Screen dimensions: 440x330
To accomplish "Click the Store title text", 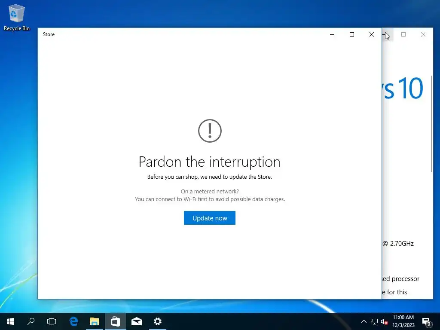I will (49, 34).
